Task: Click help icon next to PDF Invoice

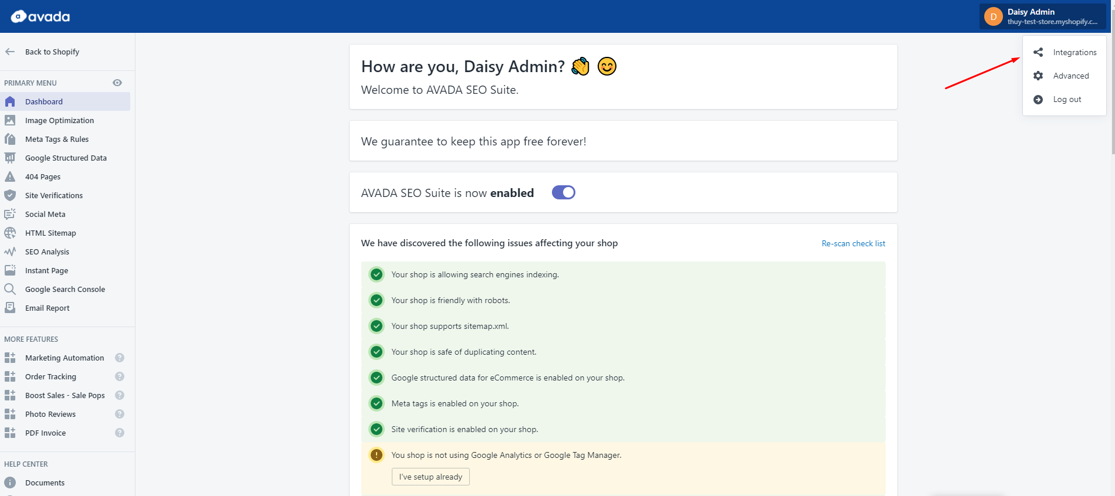Action: (x=120, y=433)
